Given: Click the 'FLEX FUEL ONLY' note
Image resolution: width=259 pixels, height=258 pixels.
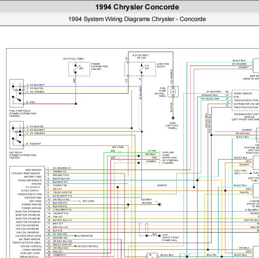Looking at the screenshot, I should [240, 172].
